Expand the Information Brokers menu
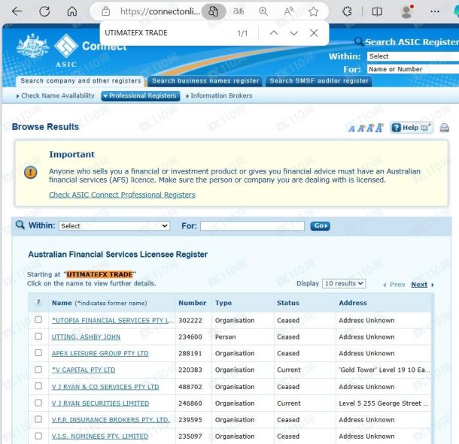This screenshot has width=459, height=444. point(219,96)
